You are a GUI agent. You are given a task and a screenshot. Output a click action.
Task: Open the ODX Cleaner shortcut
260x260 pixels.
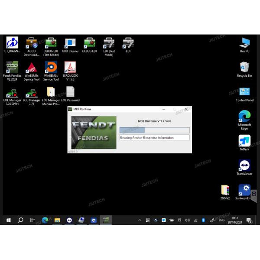pyautogui.click(x=70, y=43)
